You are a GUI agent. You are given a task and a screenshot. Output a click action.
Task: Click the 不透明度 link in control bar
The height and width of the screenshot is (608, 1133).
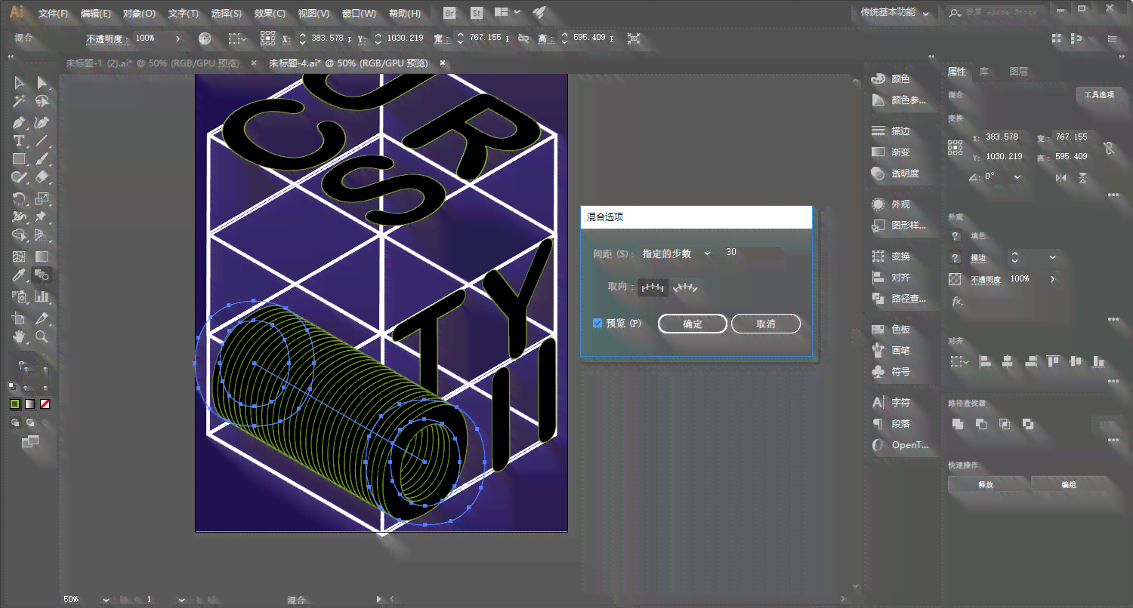(x=108, y=38)
